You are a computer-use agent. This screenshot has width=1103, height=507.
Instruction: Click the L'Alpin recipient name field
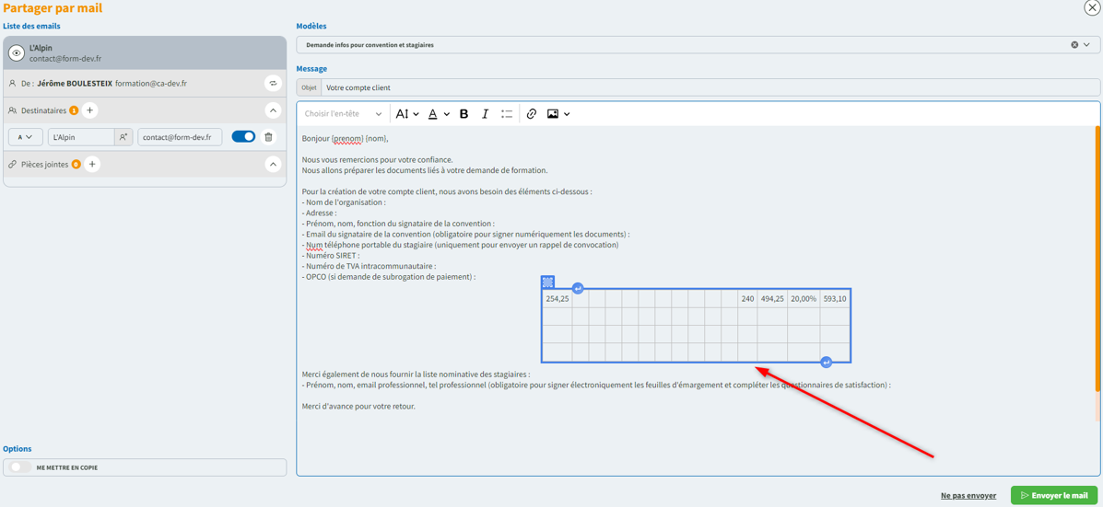point(81,137)
